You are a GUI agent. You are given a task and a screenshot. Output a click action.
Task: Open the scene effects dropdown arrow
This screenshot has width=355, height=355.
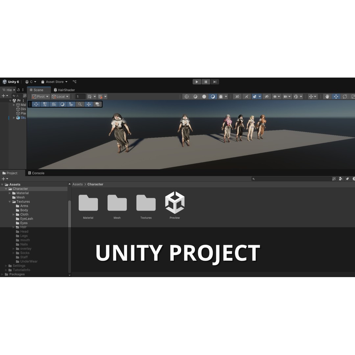pos(260,97)
